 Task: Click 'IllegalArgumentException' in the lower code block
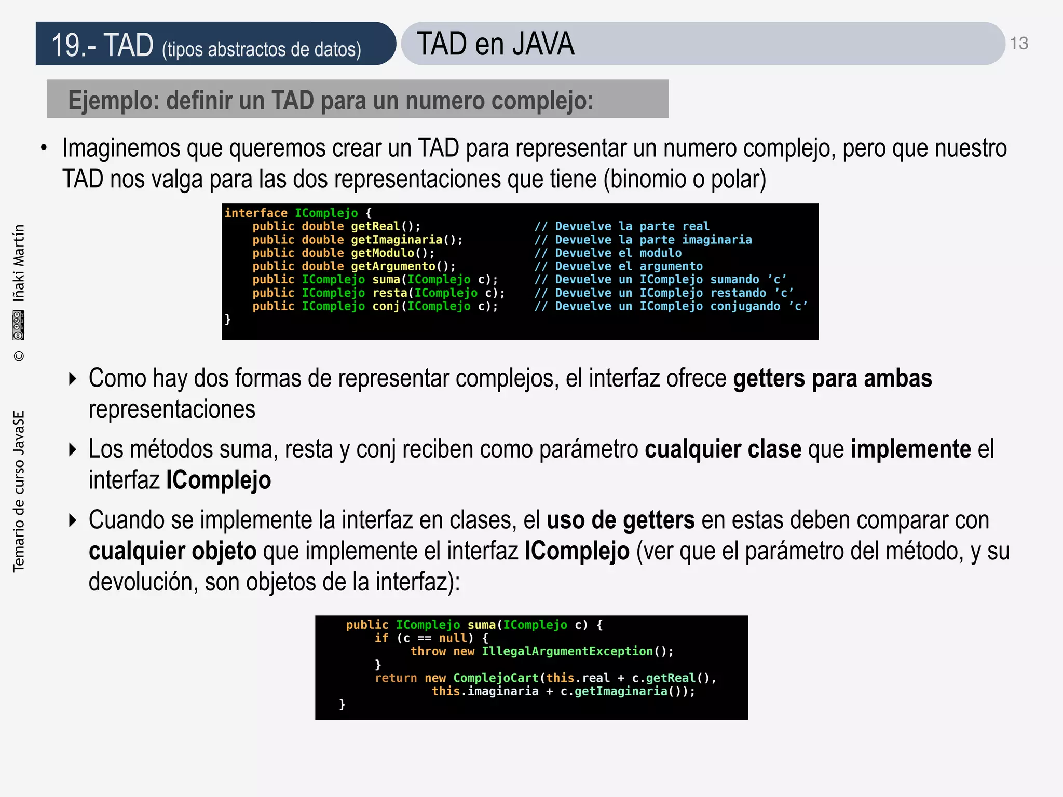coord(567,651)
